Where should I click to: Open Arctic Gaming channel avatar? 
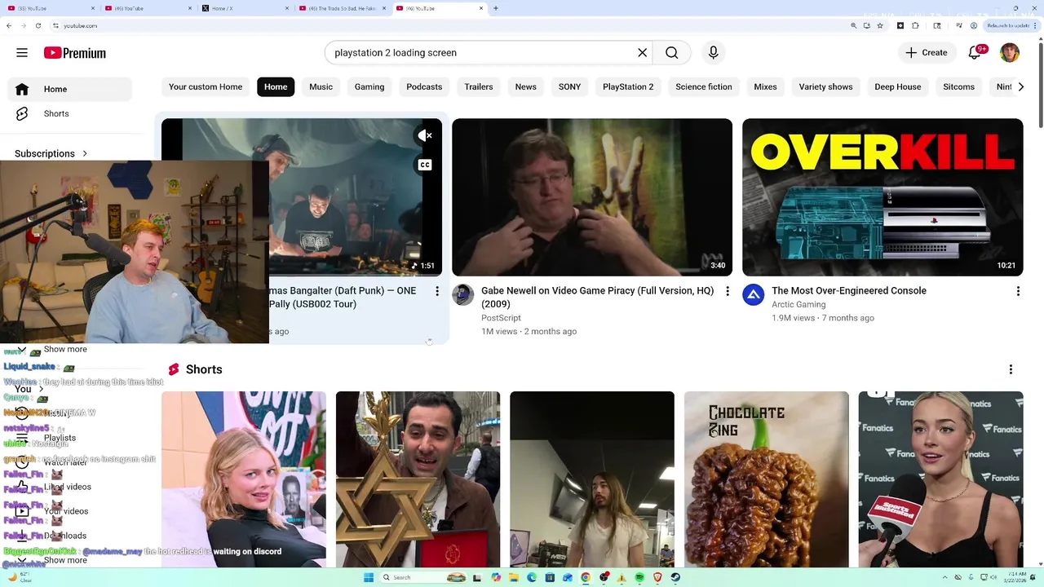753,294
